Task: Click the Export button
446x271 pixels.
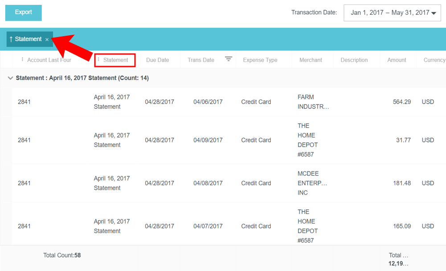Action: 23,13
